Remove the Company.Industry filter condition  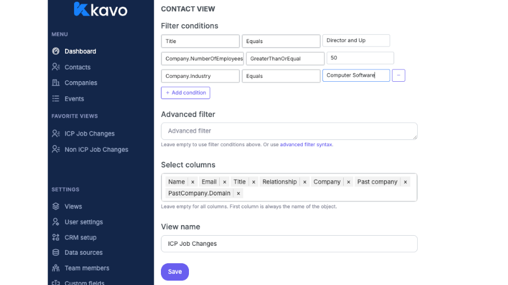[x=398, y=76]
